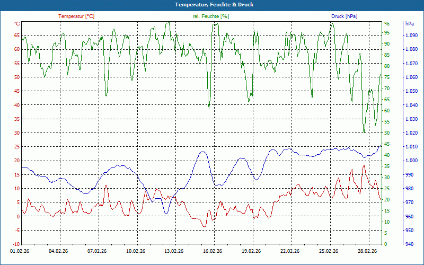Click the green "%" axis unit label
This screenshot has width=424, height=265.
click(387, 24)
